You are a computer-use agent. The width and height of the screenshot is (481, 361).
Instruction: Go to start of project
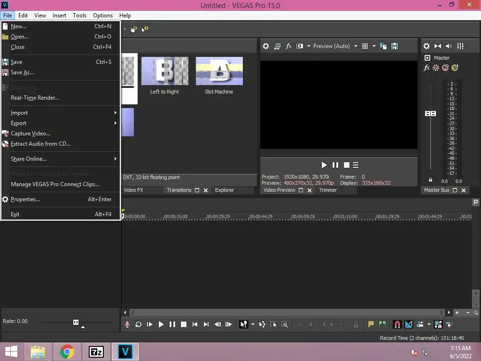tap(195, 324)
